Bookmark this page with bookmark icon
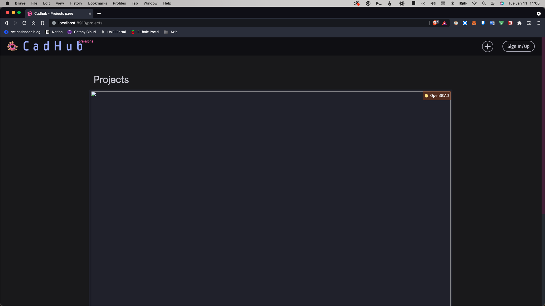Viewport: 545px width, 306px height. pos(43,23)
